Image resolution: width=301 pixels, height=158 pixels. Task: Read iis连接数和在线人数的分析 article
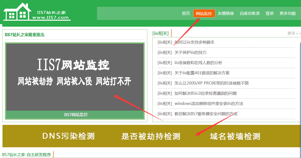click(x=198, y=63)
